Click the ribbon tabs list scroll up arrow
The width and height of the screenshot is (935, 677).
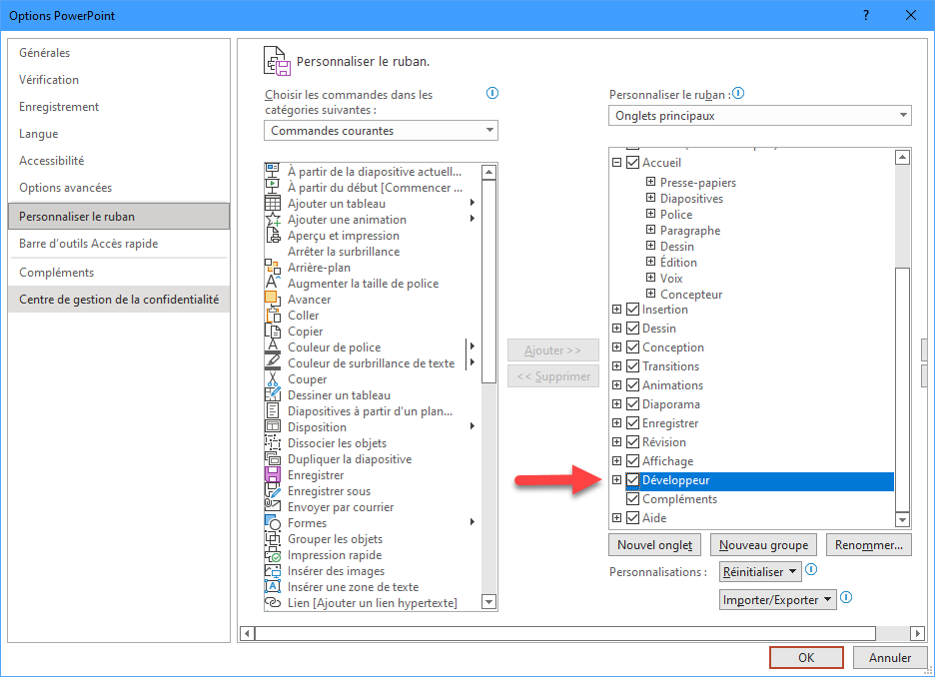tap(902, 158)
